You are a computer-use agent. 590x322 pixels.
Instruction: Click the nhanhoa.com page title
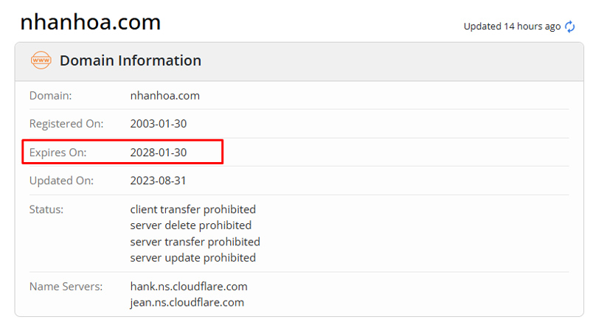(90, 22)
